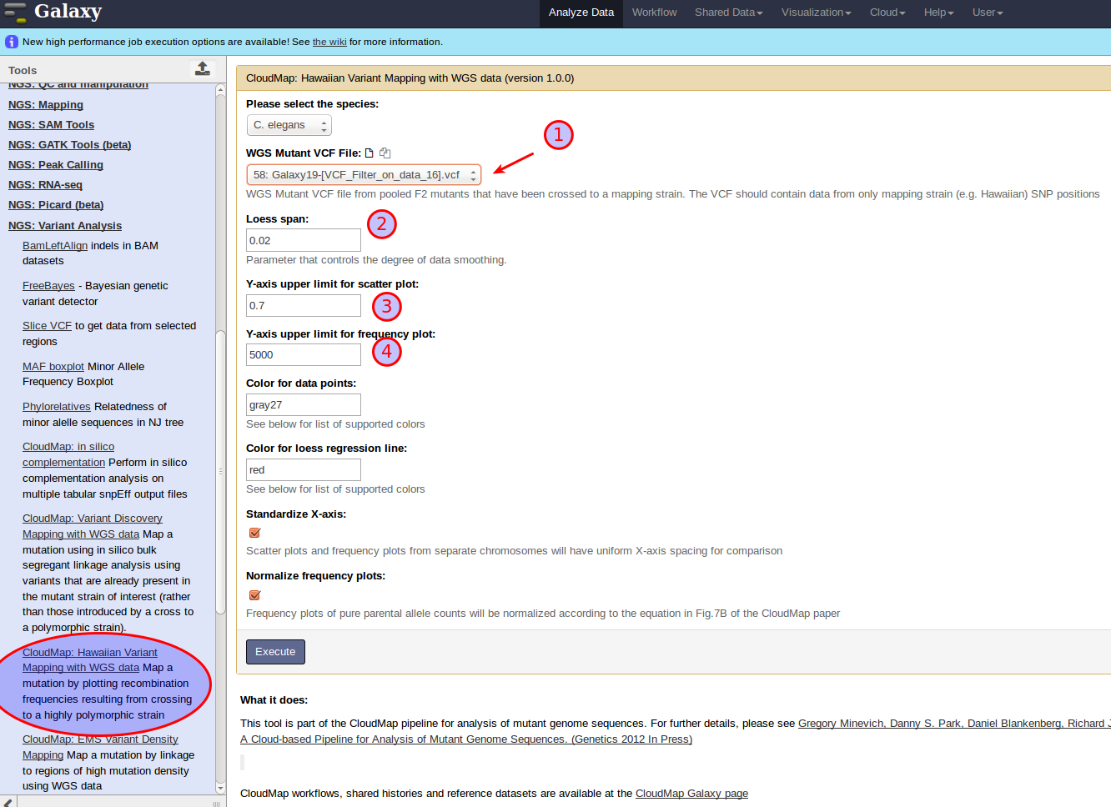
Task: Click single dataset icon beside WGS Mutant VCF File
Action: pyautogui.click(x=369, y=153)
